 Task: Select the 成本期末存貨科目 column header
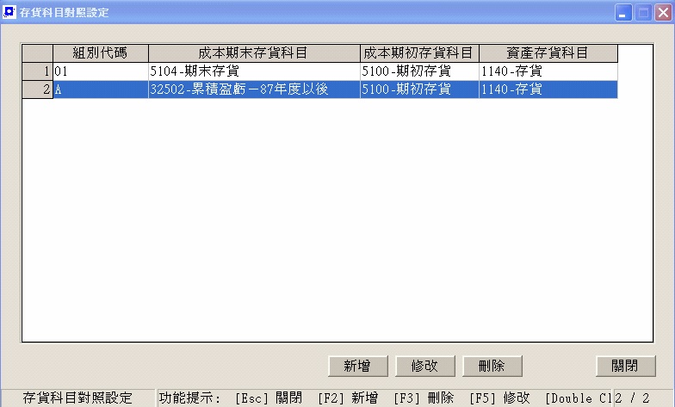tap(254, 53)
